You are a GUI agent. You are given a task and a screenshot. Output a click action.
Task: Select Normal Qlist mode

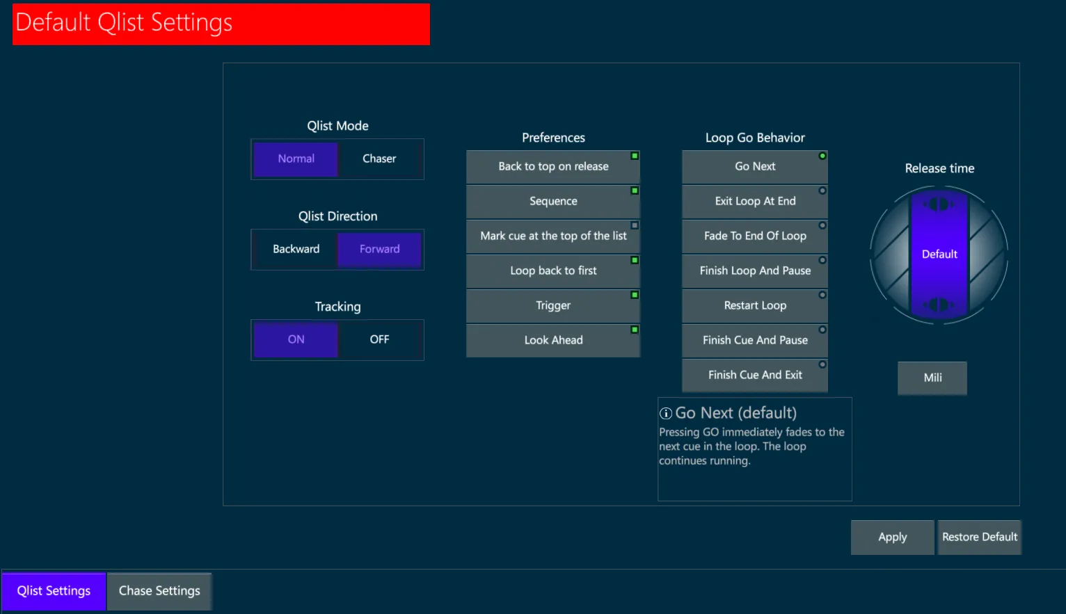click(x=296, y=159)
